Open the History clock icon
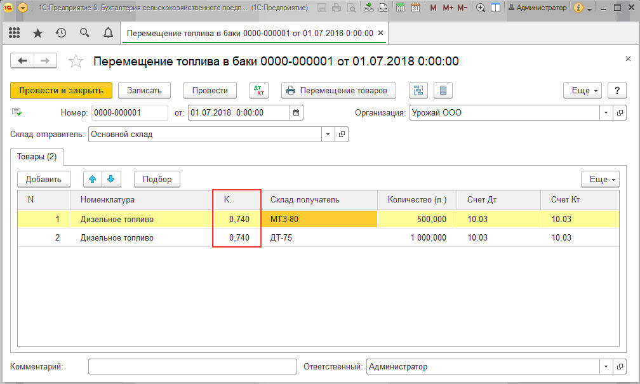The width and height of the screenshot is (640, 384). pos(61,33)
